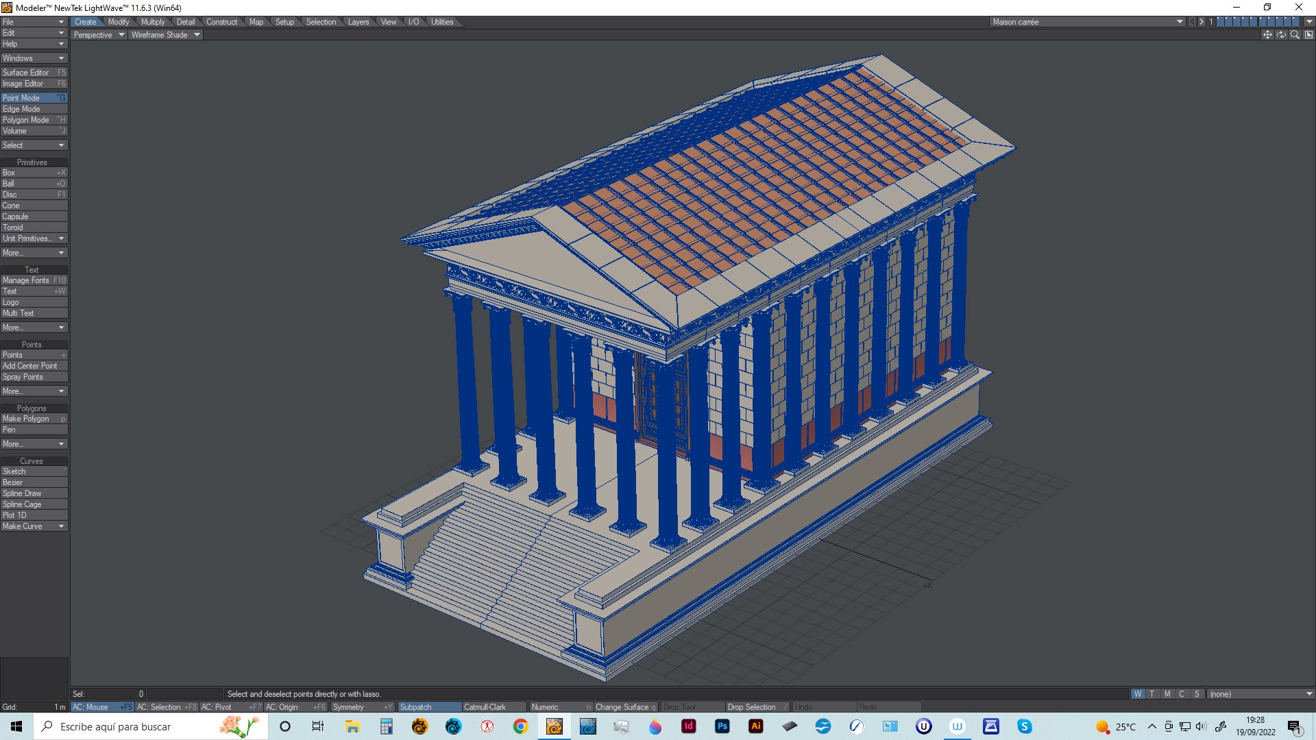The height and width of the screenshot is (740, 1316).
Task: Toggle Point Mode selection
Action: (34, 98)
